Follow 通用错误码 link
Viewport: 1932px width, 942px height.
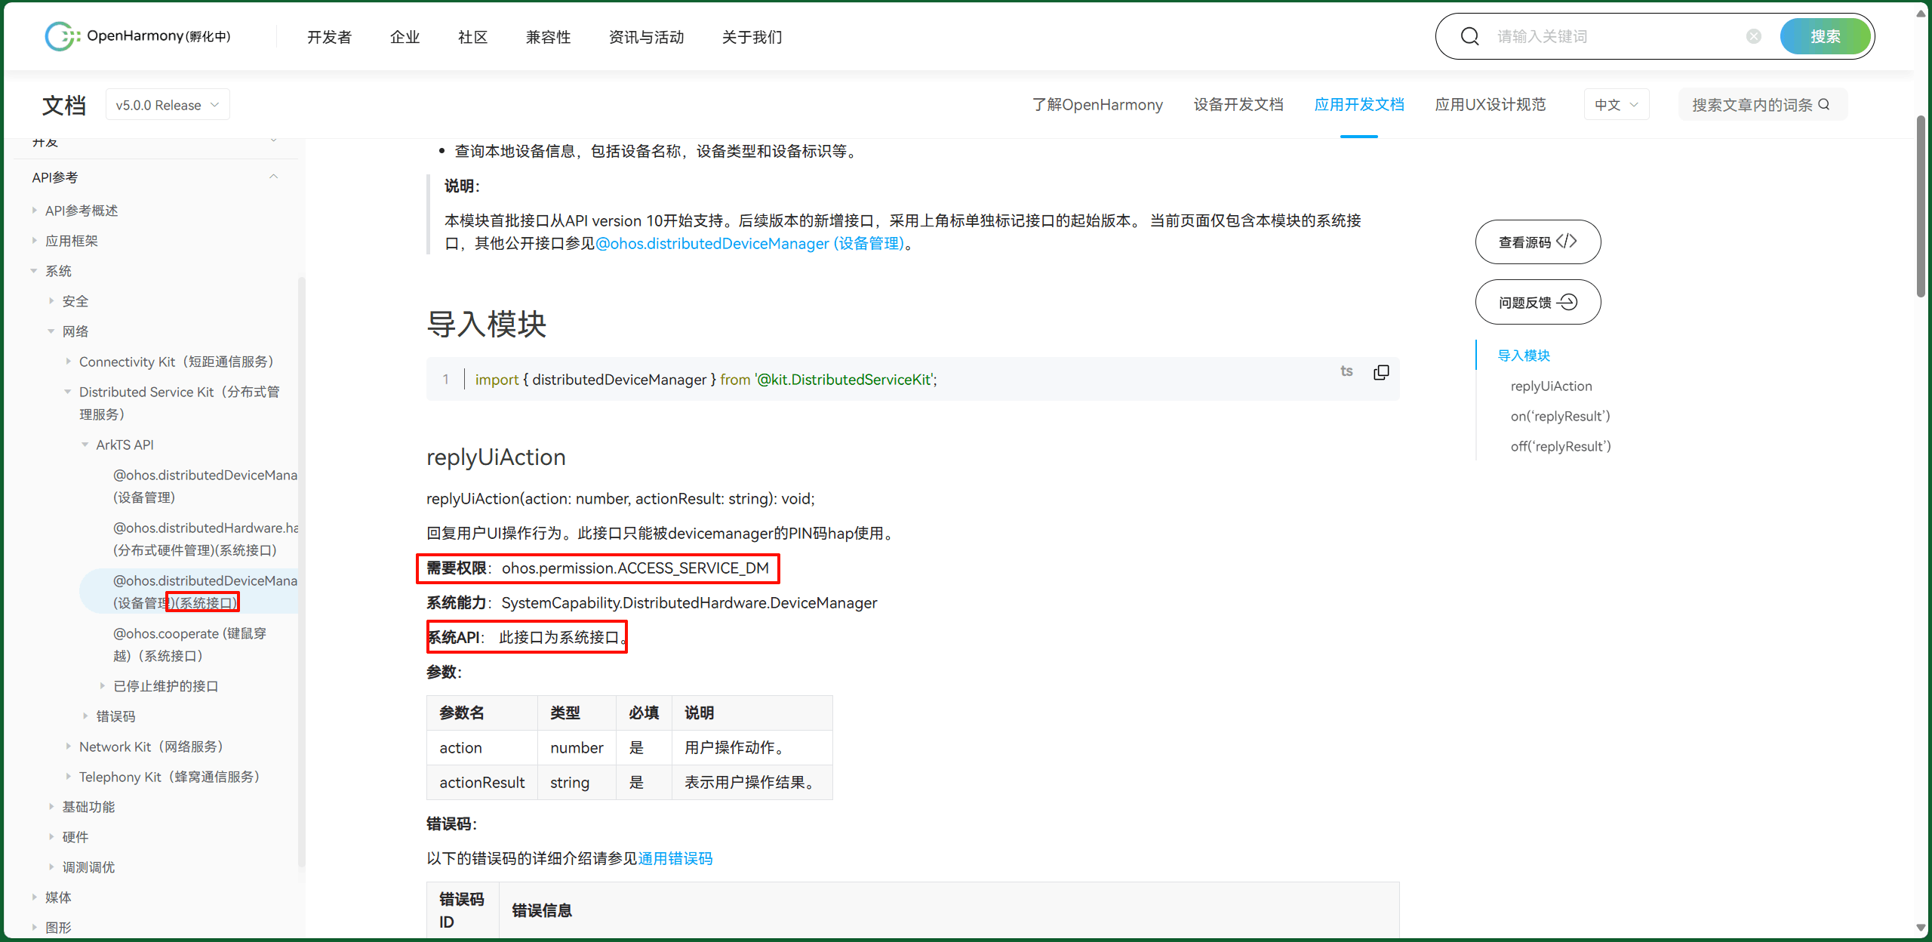pos(675,859)
